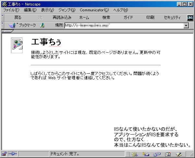Collapse the location toolbar via its grip handle
The height and width of the screenshot is (158, 195).
(3, 26)
